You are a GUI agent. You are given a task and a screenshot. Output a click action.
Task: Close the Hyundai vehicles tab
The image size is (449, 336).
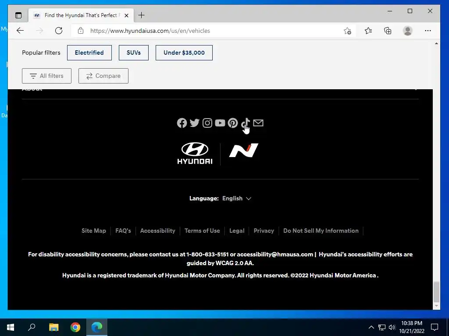point(127,15)
